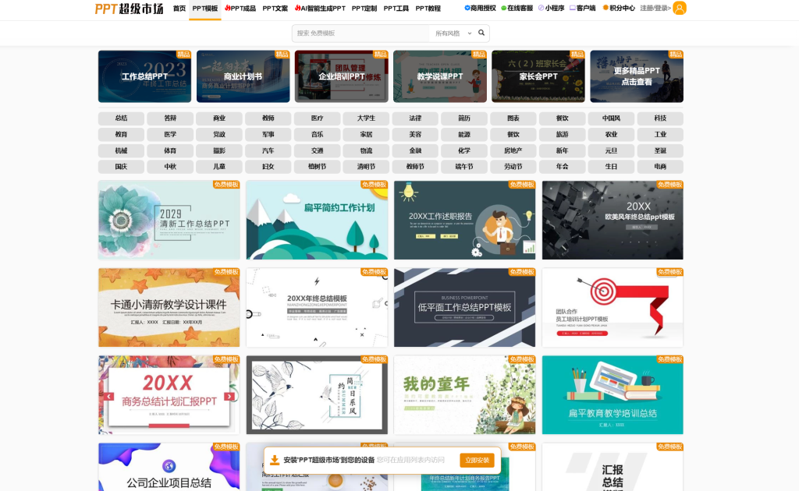Open the 在线客服 online customer service icon

point(504,8)
